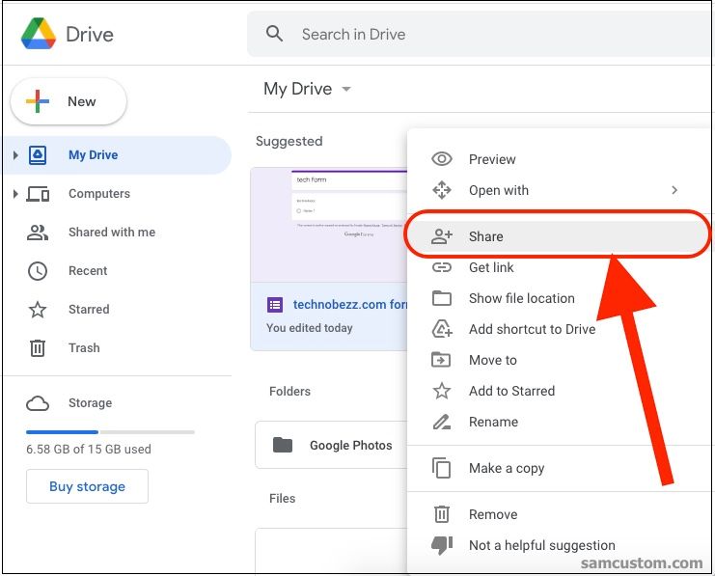Screen dimensions: 715x576
Task: Click the Make a copy icon
Action: (441, 468)
